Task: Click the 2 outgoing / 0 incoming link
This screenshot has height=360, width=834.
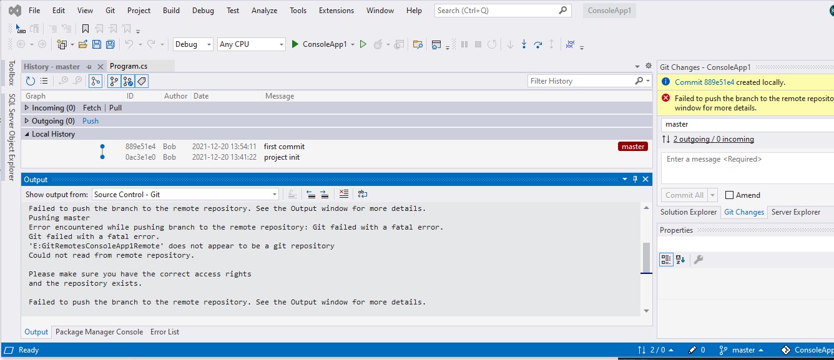Action: (714, 139)
